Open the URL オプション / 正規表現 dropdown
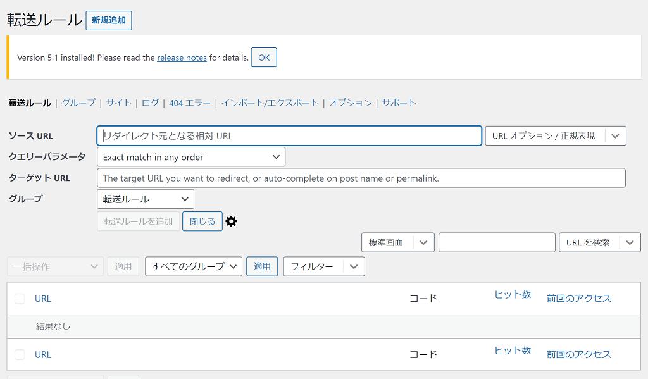 555,136
